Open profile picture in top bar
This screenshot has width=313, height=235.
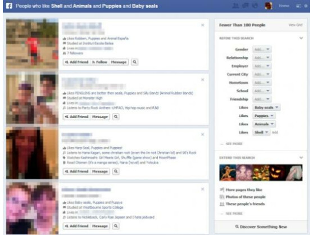click(268, 6)
